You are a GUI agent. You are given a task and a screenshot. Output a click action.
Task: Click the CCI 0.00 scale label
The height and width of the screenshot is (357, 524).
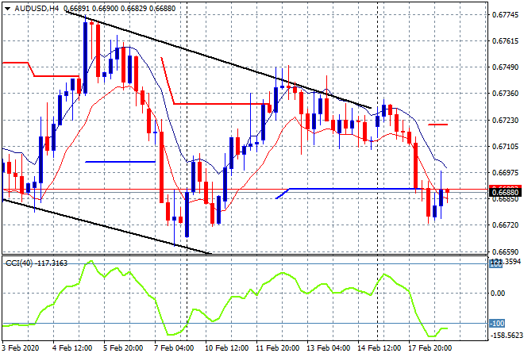pos(498,294)
